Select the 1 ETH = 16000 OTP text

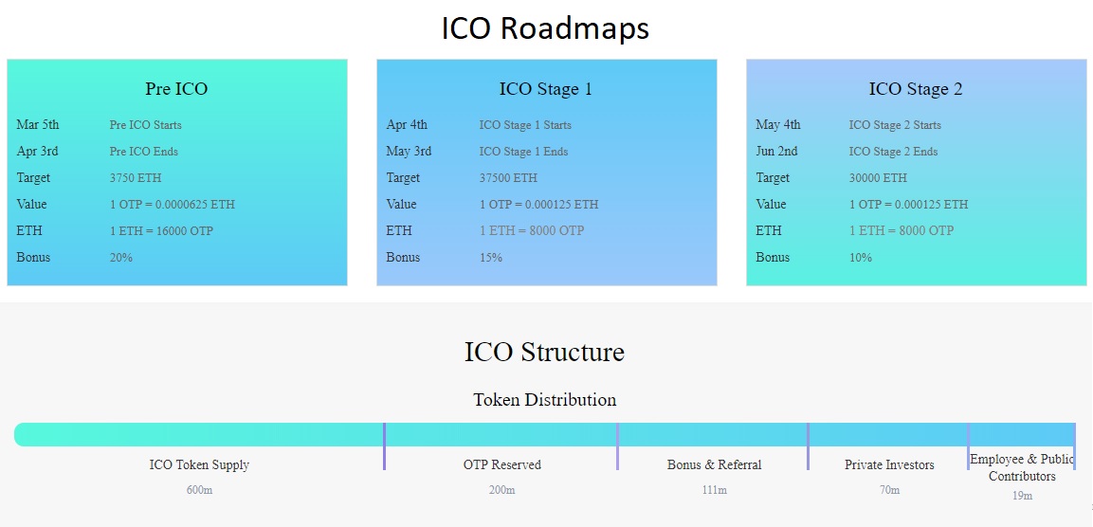[161, 230]
